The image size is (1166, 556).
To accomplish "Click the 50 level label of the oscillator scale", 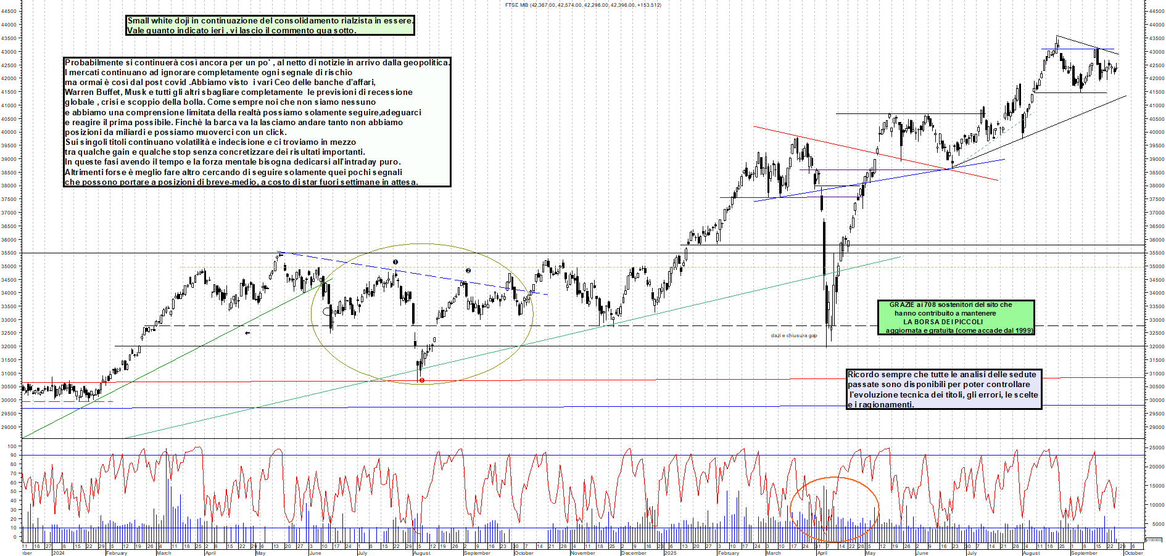I will click(13, 492).
